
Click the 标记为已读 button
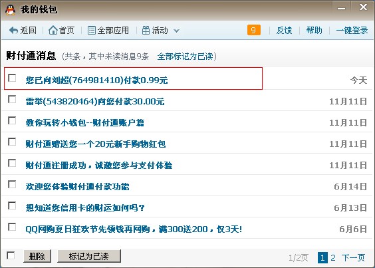pyautogui.click(x=89, y=256)
